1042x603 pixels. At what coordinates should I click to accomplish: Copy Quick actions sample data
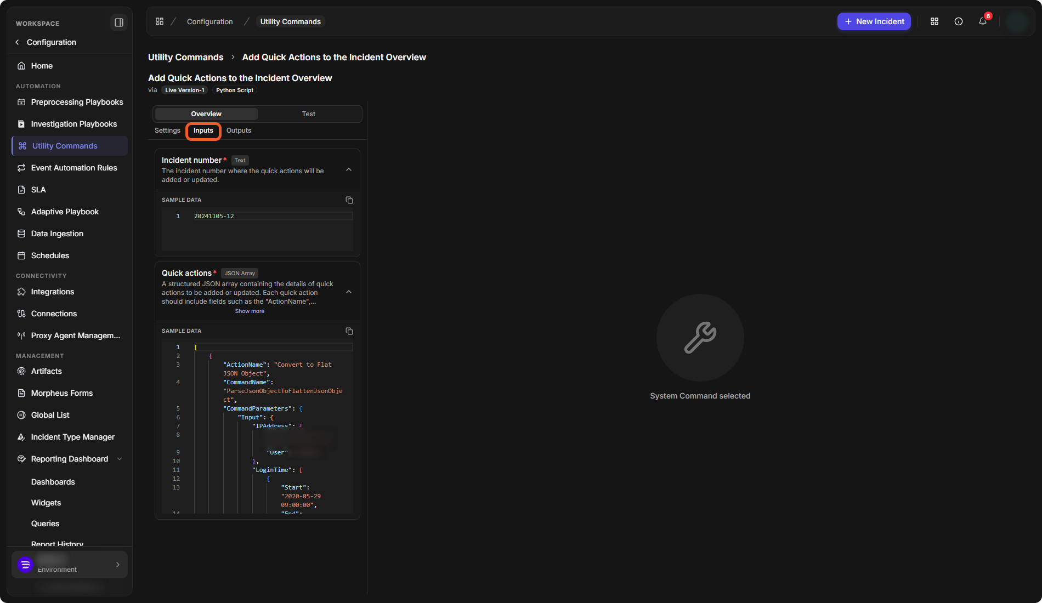349,331
